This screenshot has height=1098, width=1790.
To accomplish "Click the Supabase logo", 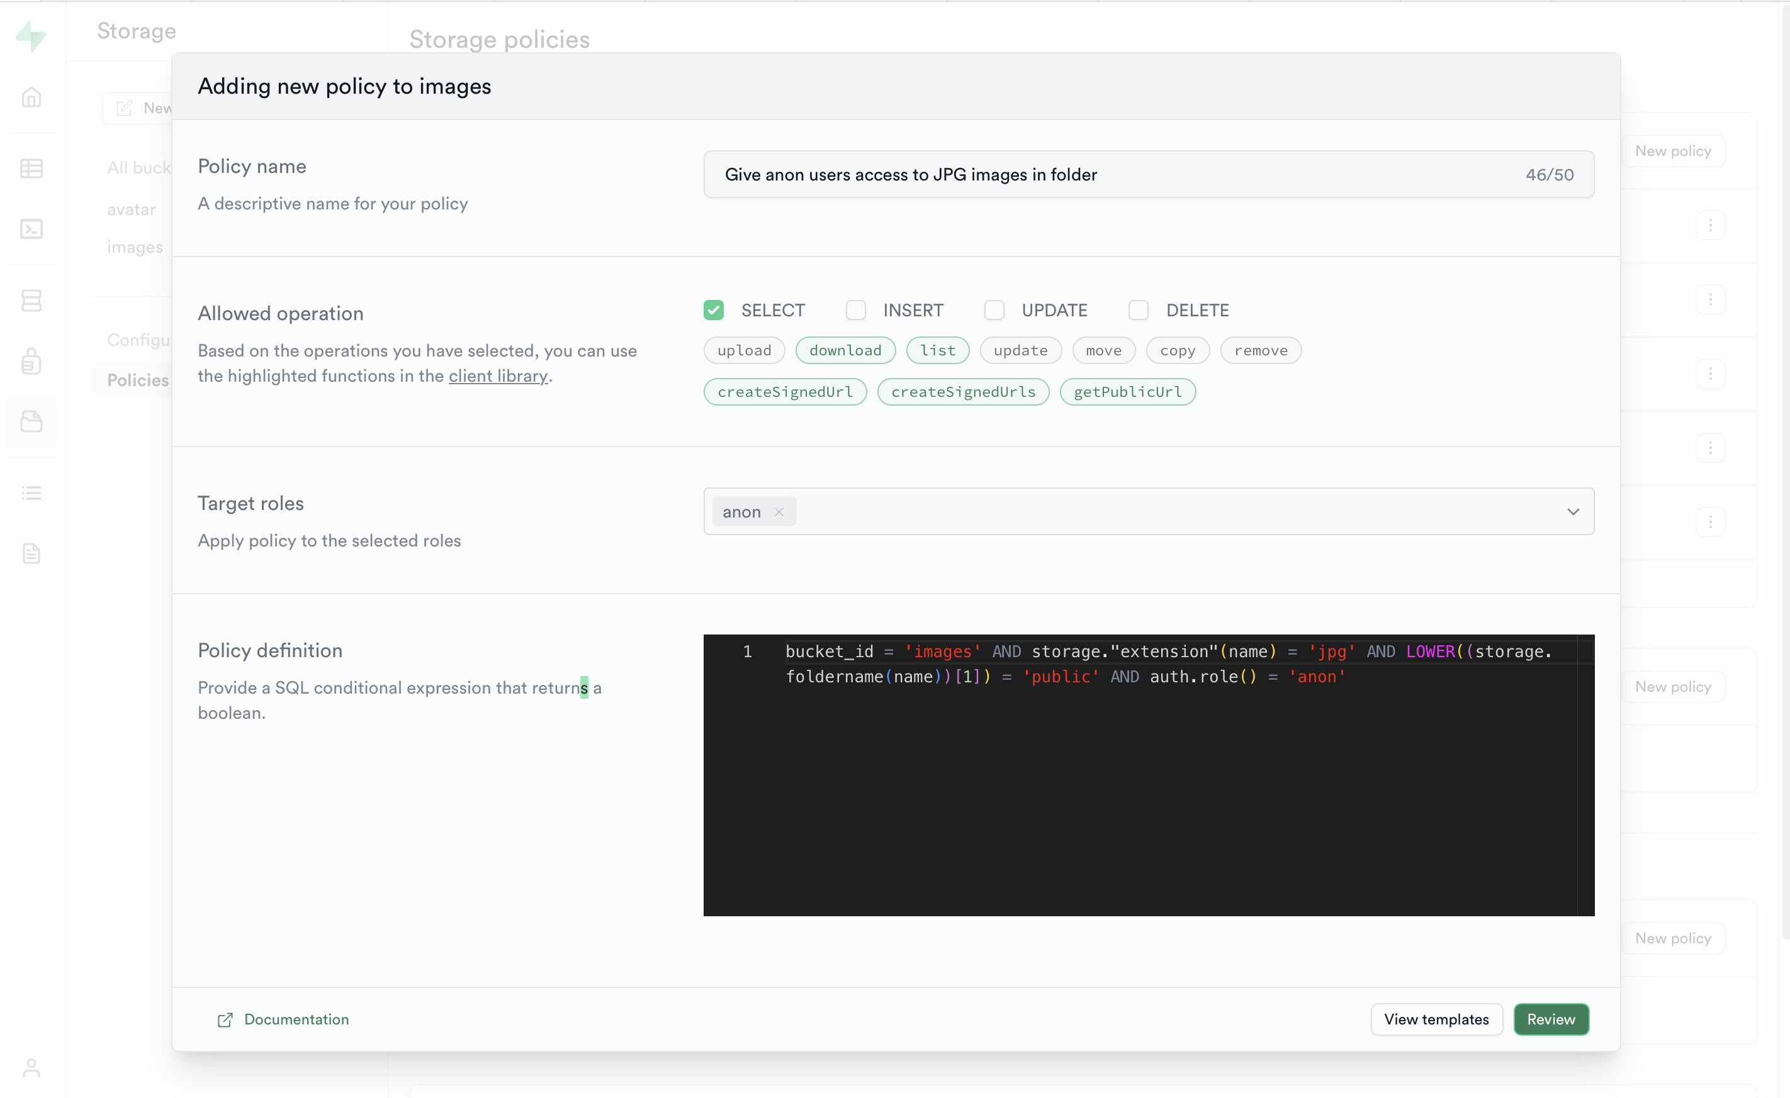I will (32, 36).
